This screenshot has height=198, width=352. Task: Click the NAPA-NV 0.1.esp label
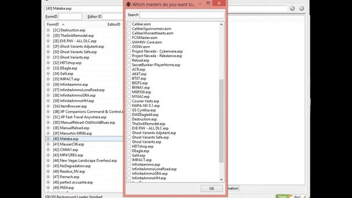click(x=146, y=106)
